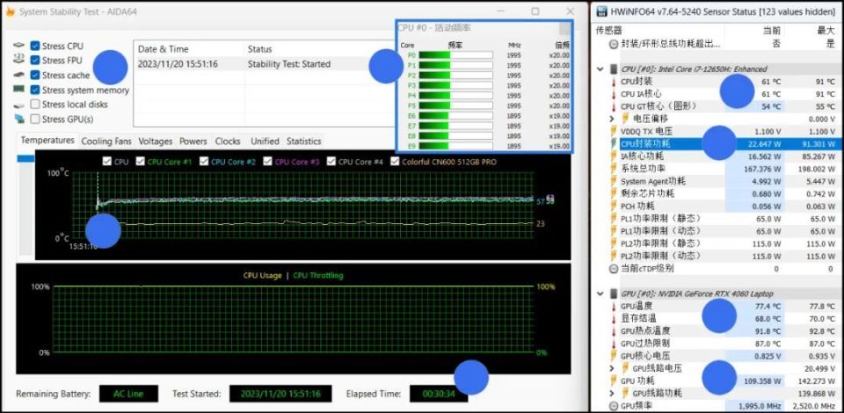
Task: Enable the Stress GPU(s) checkbox
Action: pos(34,119)
